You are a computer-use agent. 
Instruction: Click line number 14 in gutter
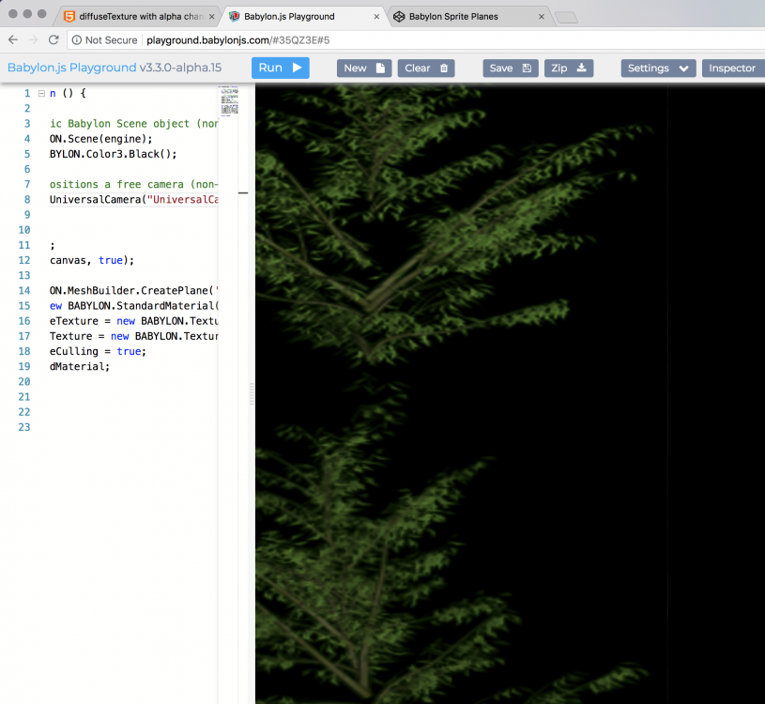[24, 291]
